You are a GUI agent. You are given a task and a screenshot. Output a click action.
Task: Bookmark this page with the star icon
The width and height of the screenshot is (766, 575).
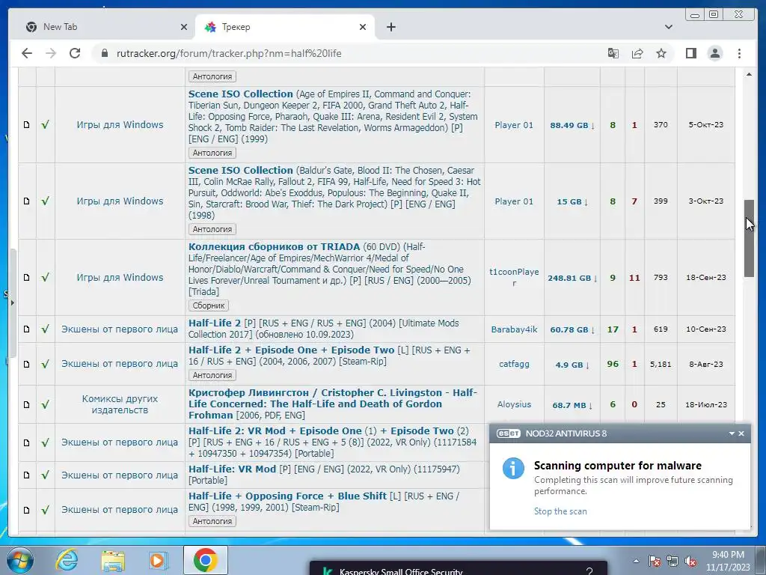click(x=661, y=53)
